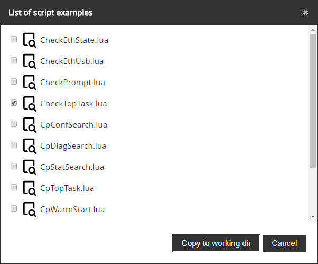Click the preview icon for CheckEthState.lua

[x=30, y=40]
